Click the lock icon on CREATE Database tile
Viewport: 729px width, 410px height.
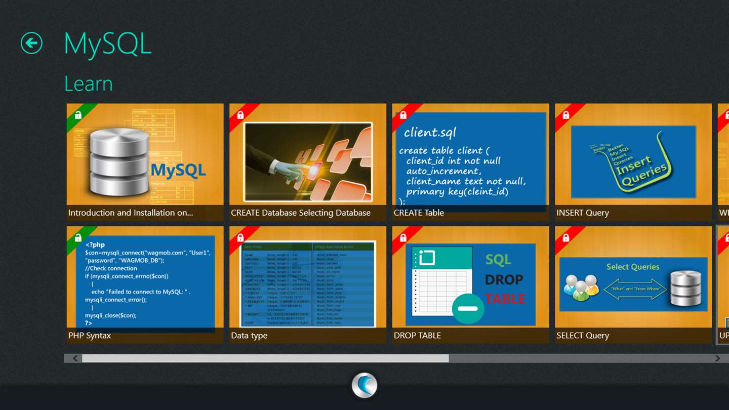point(240,115)
